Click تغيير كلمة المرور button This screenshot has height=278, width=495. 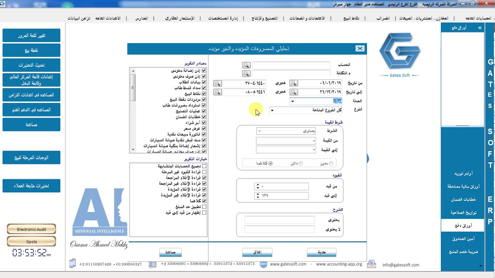coord(31,36)
